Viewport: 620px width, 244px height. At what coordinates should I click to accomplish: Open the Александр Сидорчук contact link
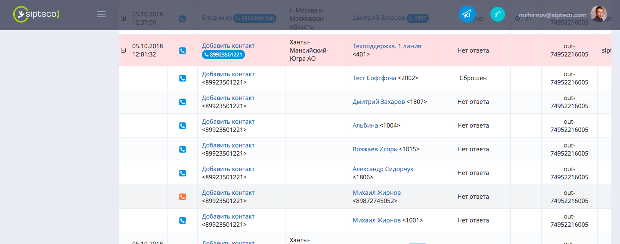383,169
